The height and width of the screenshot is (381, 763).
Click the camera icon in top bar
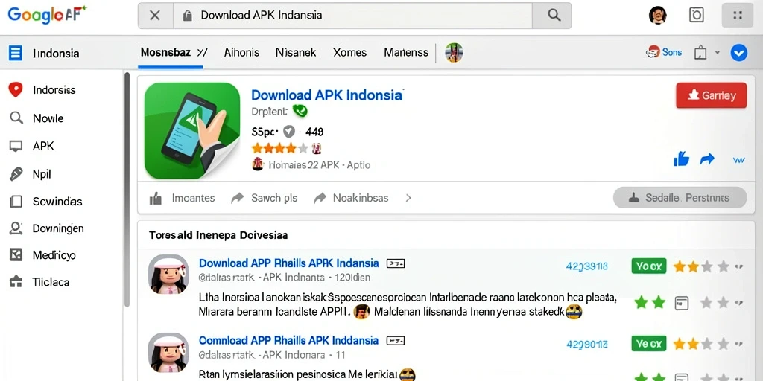(x=697, y=15)
